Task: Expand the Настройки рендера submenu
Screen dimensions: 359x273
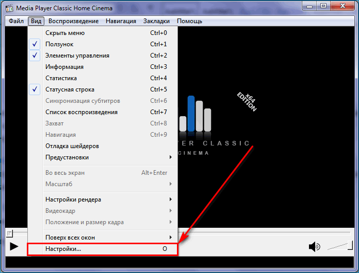Action: (x=103, y=199)
